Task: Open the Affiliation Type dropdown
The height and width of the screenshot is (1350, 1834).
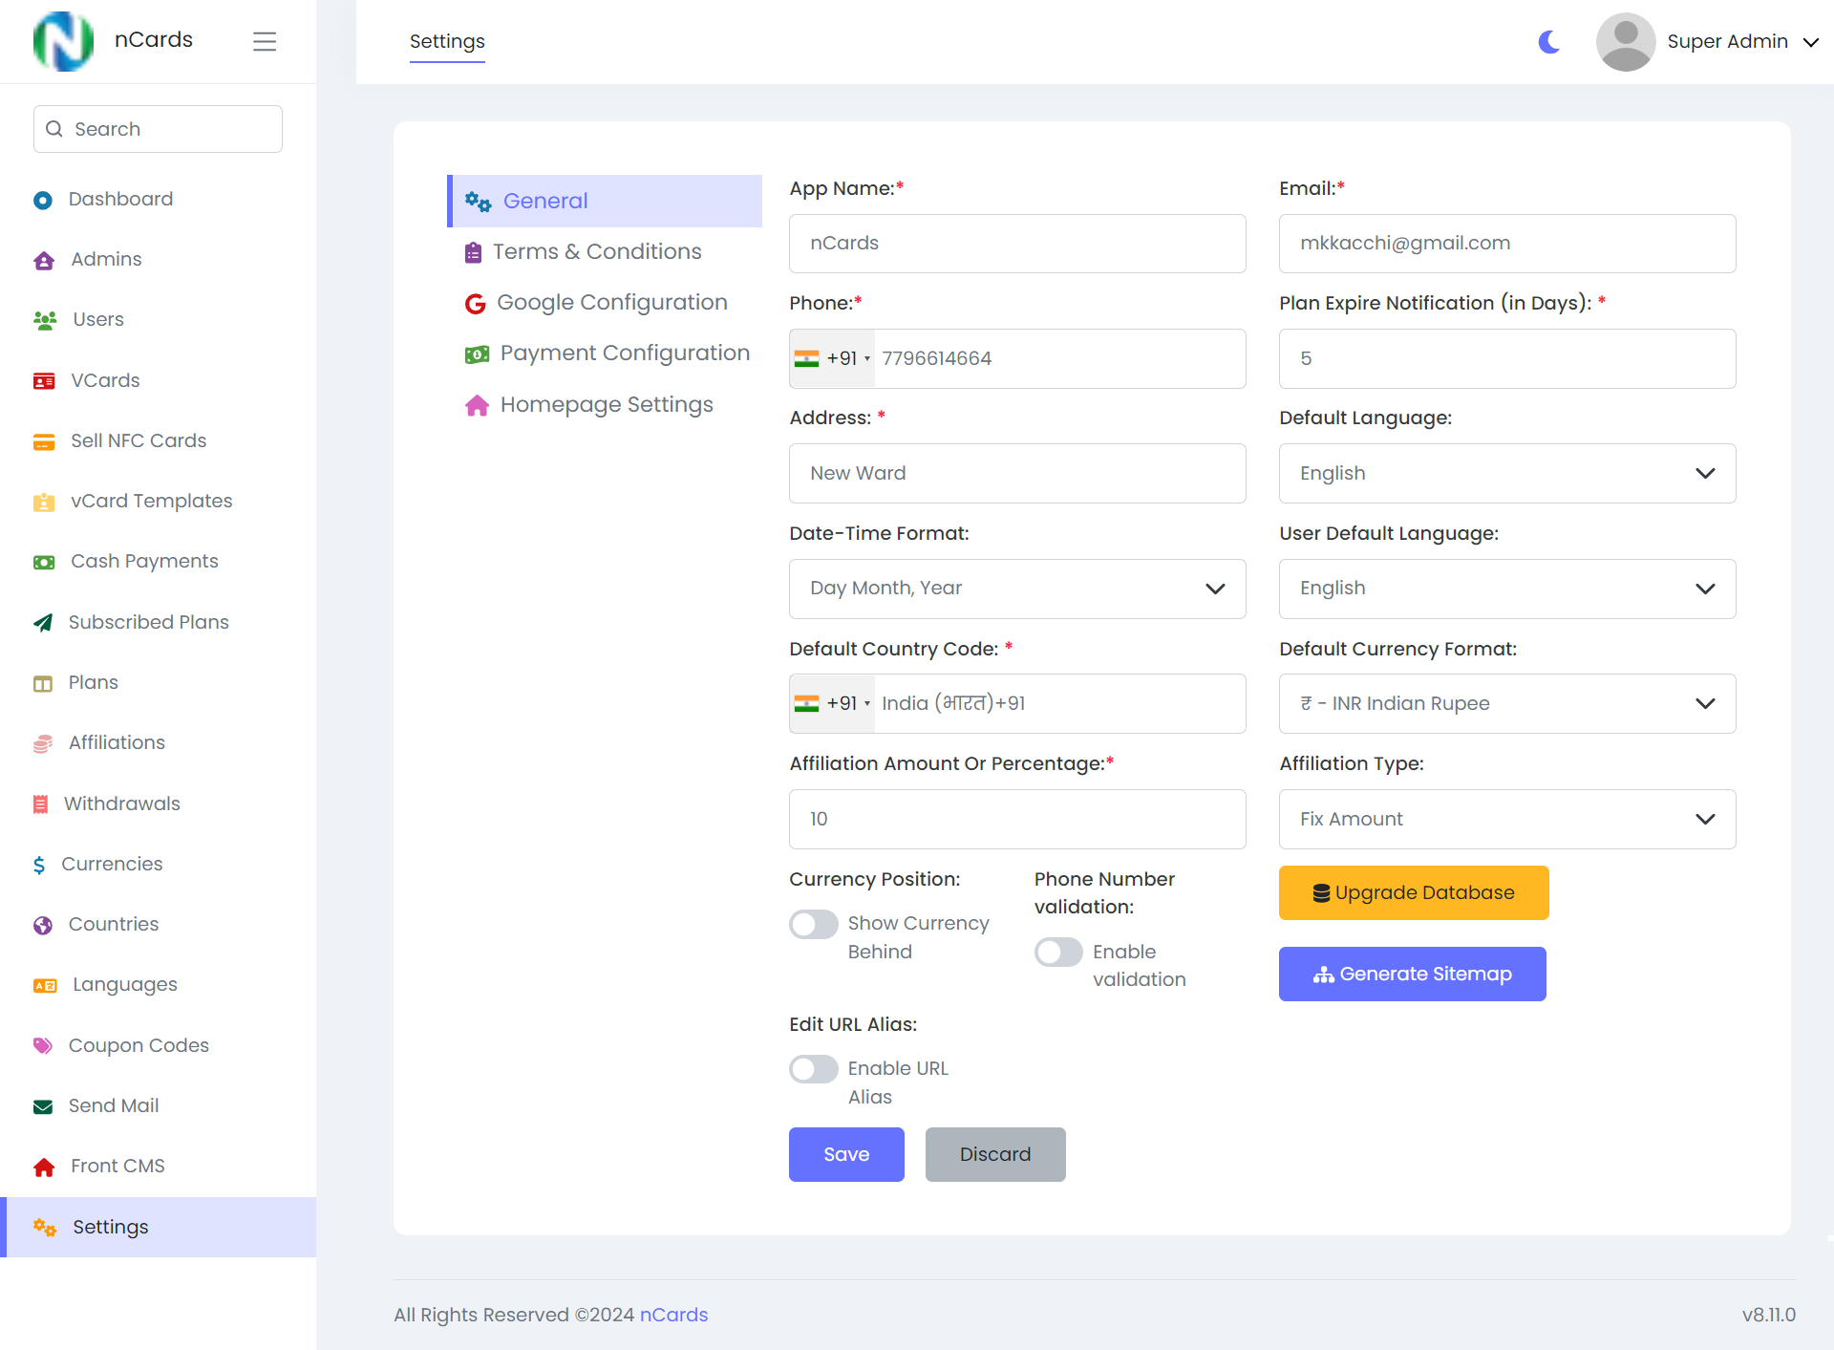Action: pyautogui.click(x=1506, y=819)
